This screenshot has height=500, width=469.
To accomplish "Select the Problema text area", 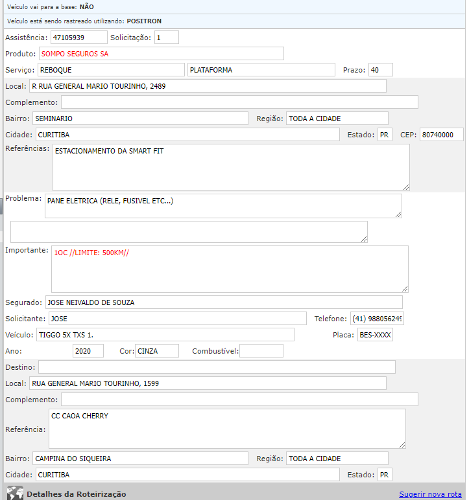I will coord(222,206).
